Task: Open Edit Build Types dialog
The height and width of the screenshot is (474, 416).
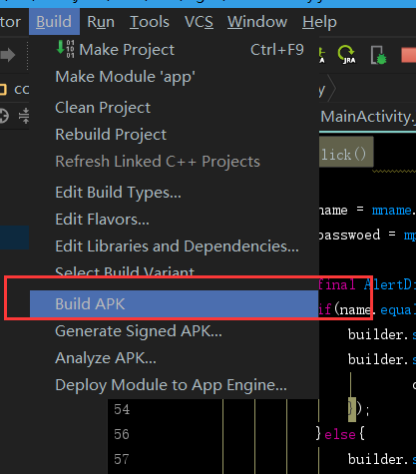Action: 174,193
